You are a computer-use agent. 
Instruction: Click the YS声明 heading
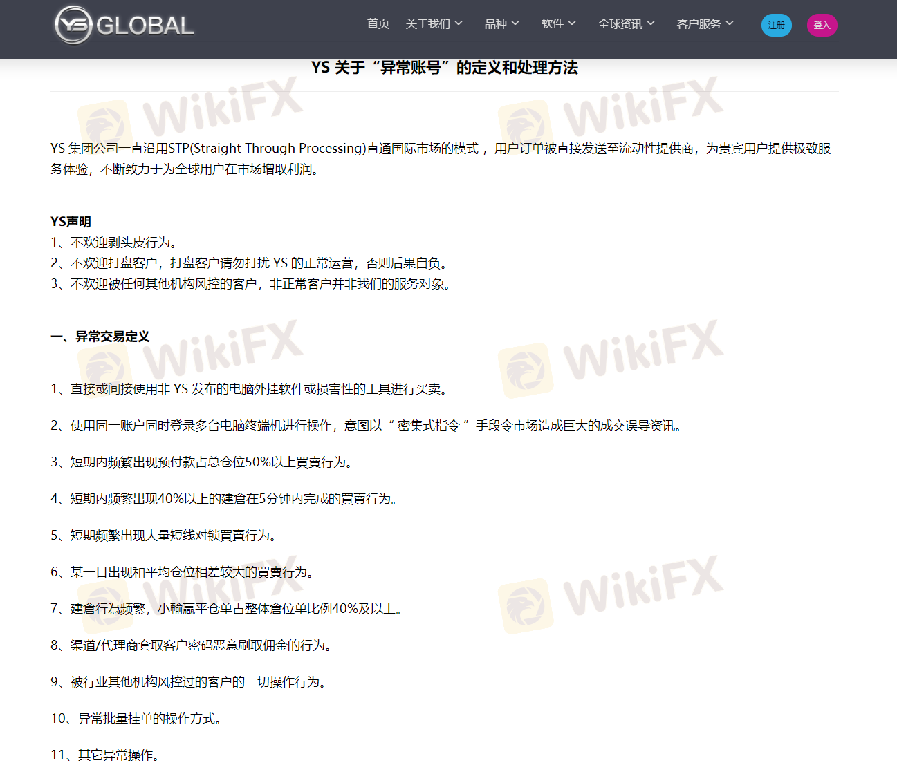[x=71, y=222]
